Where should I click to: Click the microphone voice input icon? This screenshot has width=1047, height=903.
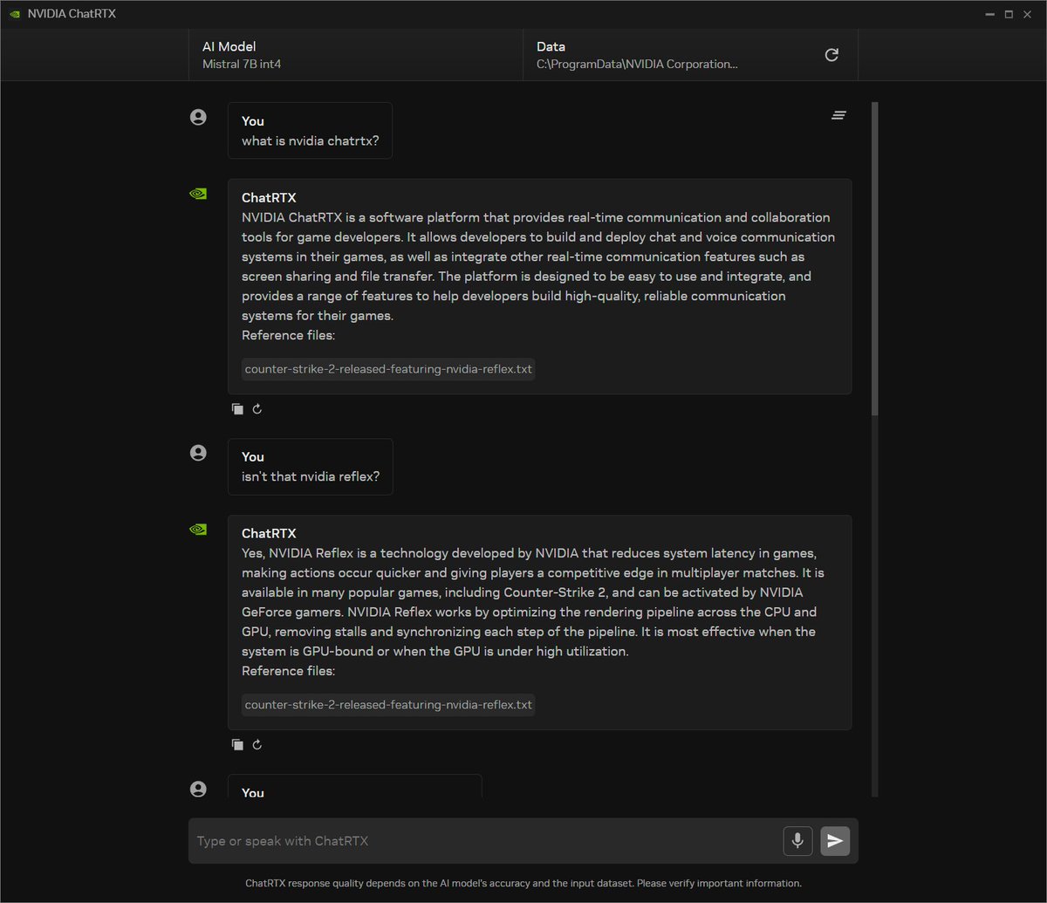pyautogui.click(x=797, y=841)
